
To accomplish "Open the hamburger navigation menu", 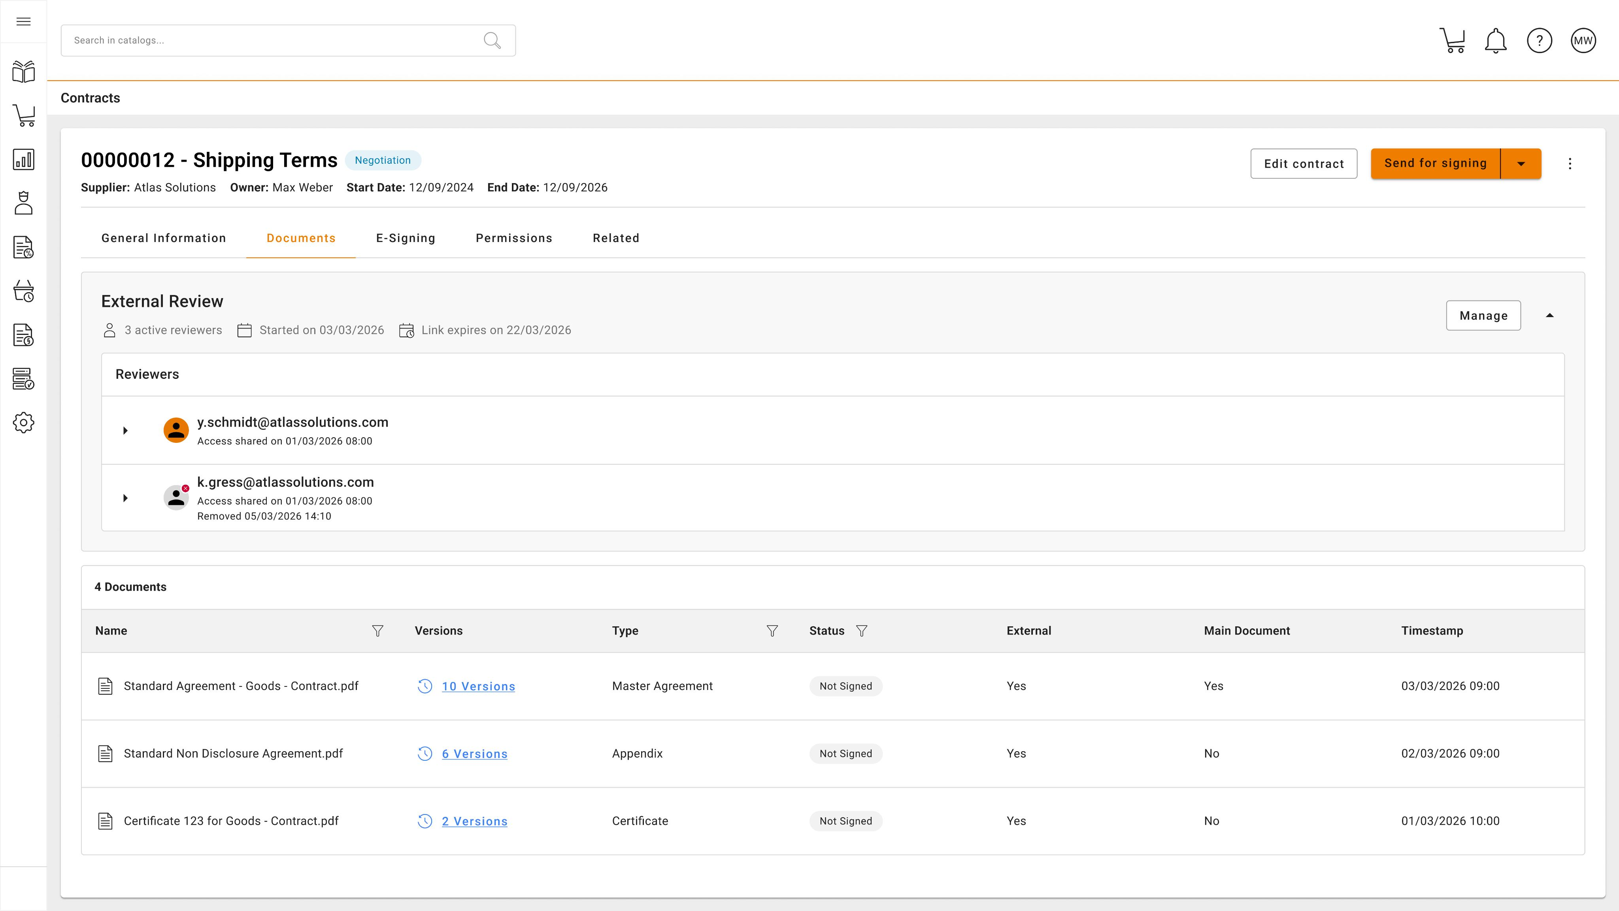I will click(x=23, y=21).
